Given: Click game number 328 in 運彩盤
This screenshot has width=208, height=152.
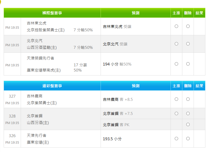Looking at the screenshot, I should [x=12, y=116].
